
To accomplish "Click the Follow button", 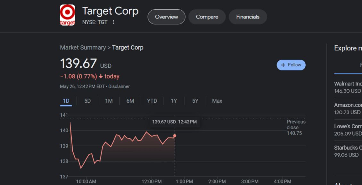I will tap(291, 65).
